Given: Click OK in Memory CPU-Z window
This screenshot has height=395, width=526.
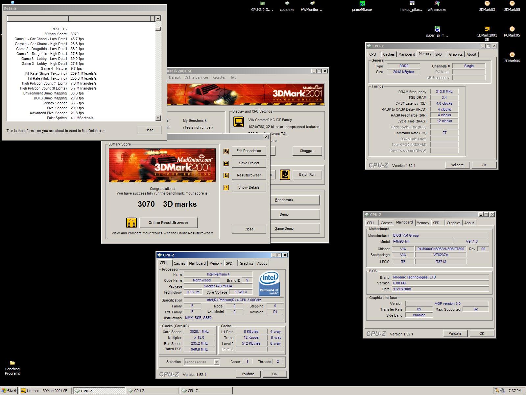Looking at the screenshot, I should pos(484,165).
